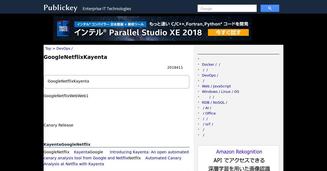Click the blue search magnifier button
The image size is (327, 171).
click(270, 8)
